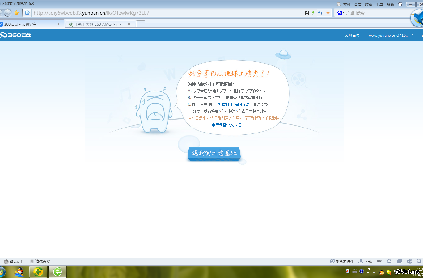Open the orange address history dropdown arrow
The width and height of the screenshot is (423, 278).
pos(328,13)
